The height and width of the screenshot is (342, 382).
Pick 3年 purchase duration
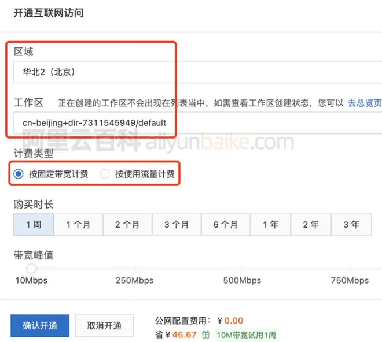point(351,225)
